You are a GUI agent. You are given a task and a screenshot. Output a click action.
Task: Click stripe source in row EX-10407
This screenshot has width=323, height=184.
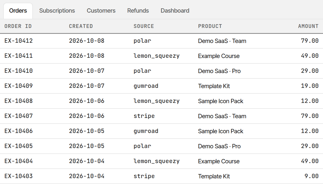coord(144,116)
